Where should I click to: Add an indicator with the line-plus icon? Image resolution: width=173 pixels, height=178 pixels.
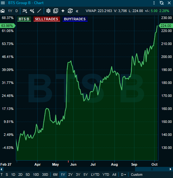click(x=25, y=11)
